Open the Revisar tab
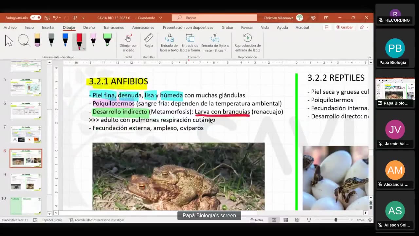The width and height of the screenshot is (419, 236). 247,28
